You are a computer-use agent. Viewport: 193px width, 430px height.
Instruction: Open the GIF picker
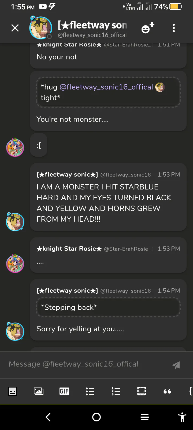point(64,391)
